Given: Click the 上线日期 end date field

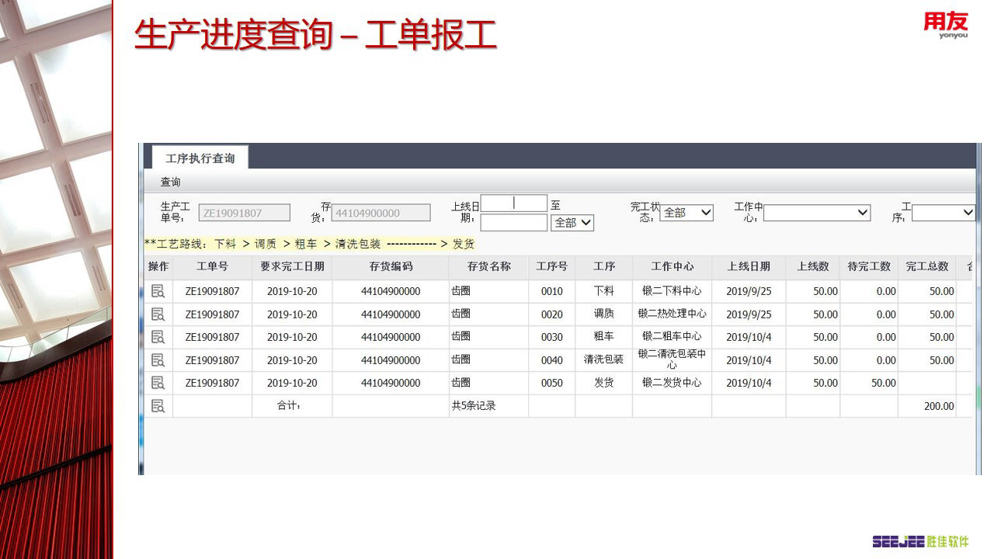Looking at the screenshot, I should 514,223.
